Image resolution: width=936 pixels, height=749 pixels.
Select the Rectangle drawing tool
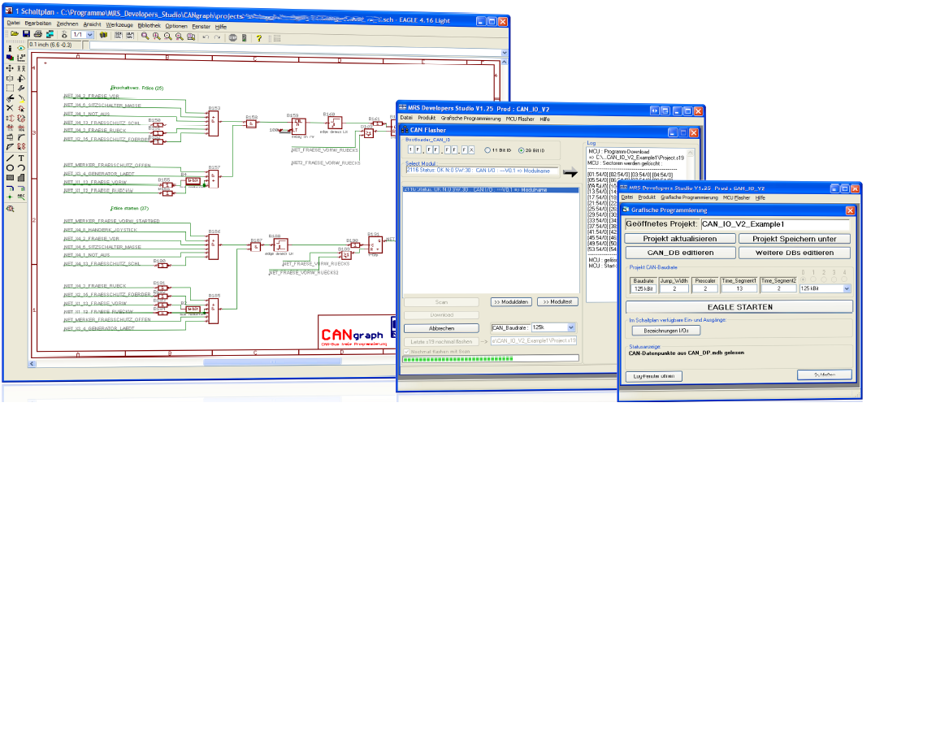pos(10,177)
